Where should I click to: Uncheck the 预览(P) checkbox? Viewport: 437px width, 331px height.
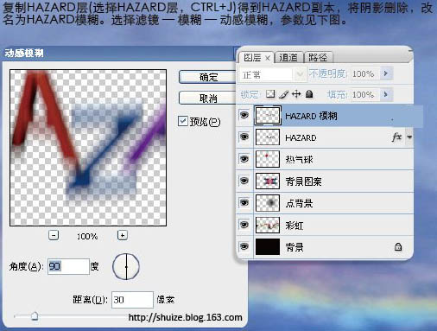[183, 121]
